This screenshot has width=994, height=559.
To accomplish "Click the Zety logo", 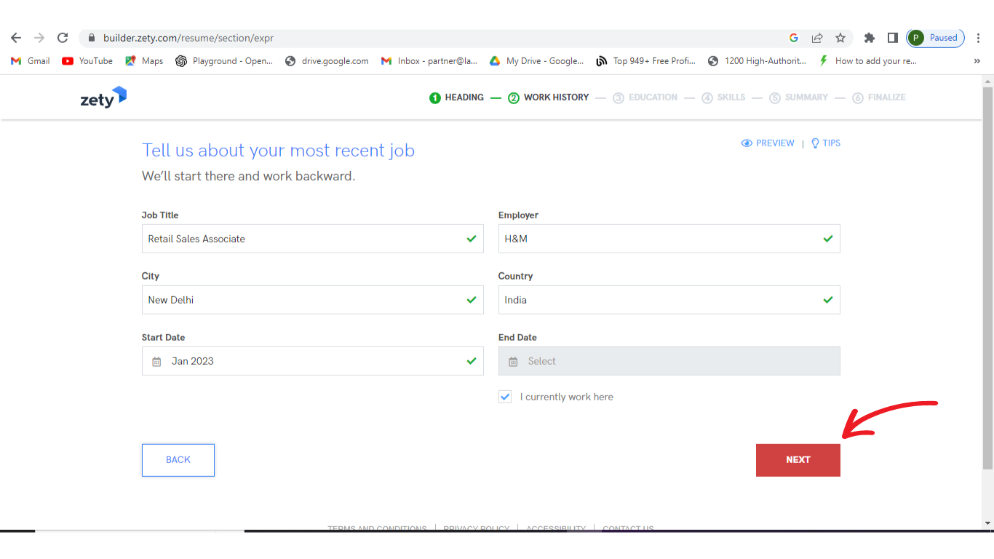I will coord(103,98).
